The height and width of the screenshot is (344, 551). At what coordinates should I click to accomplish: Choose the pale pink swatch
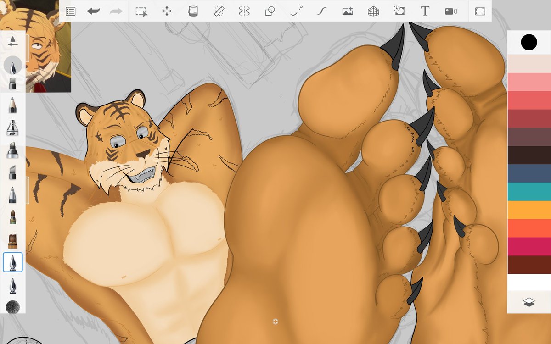[529, 64]
